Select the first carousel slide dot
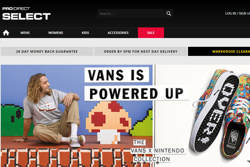This screenshot has height=167, width=250. point(125,162)
